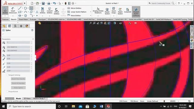Open dropdown under Trim Entities
Screen dimensions: 194x109
coord(42,16)
